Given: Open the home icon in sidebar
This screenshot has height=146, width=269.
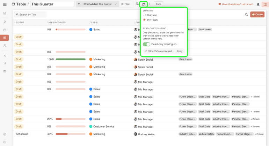Looking at the screenshot, I should pyautogui.click(x=5, y=13).
